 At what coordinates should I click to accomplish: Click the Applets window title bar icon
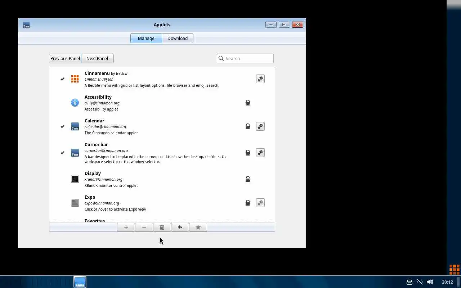(26, 25)
